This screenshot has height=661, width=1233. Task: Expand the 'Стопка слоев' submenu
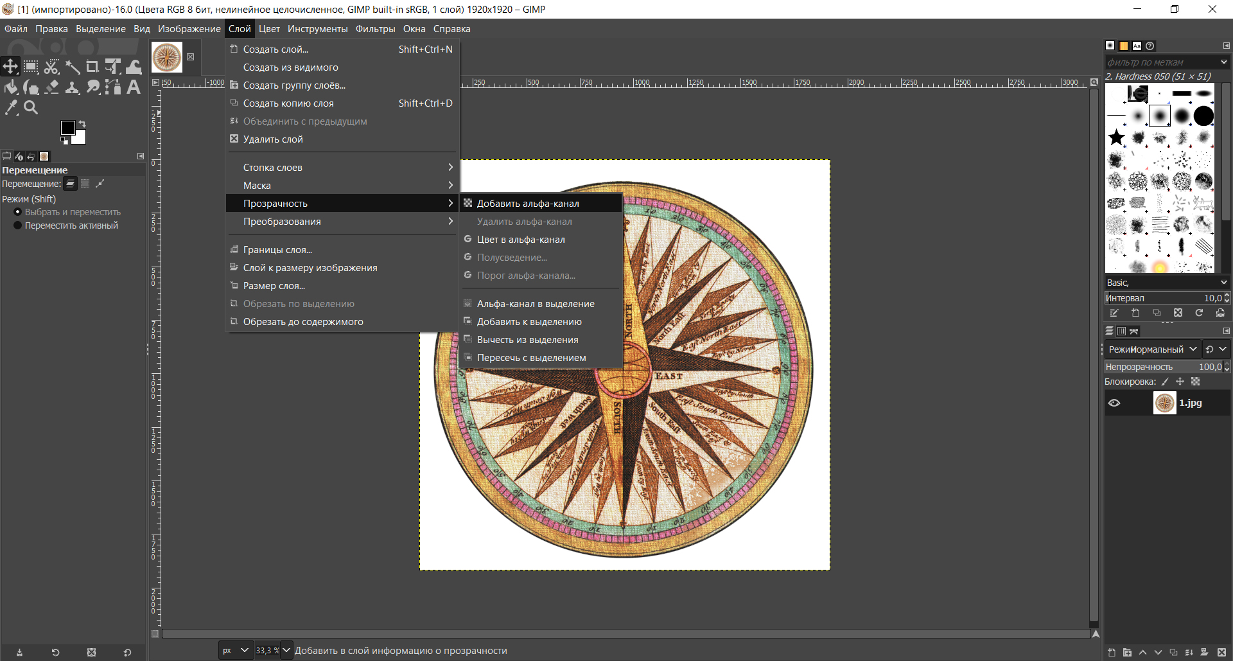(343, 167)
